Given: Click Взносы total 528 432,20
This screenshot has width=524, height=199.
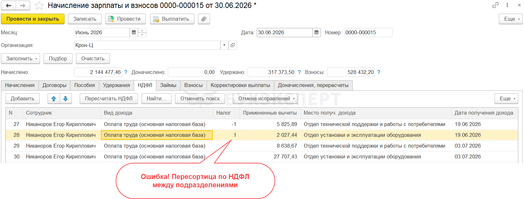Looking at the screenshot, I should coord(351,72).
